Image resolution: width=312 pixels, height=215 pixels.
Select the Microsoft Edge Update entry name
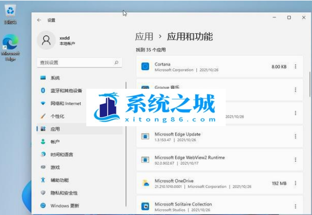[x=177, y=134]
